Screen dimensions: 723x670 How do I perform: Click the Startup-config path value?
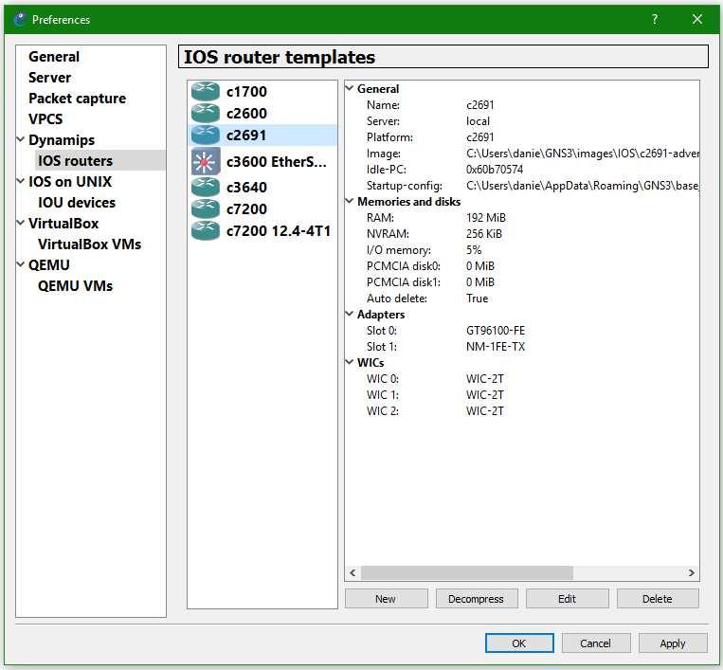583,186
